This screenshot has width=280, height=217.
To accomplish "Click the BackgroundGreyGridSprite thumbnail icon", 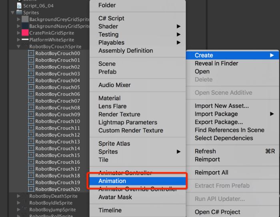I will [25, 19].
